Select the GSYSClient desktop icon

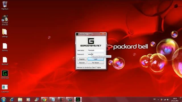pyautogui.click(x=5, y=75)
